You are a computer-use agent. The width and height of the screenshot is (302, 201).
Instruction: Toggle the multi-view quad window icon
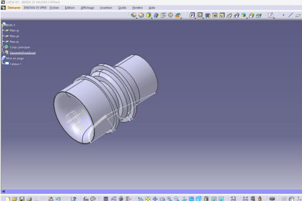[191, 199]
